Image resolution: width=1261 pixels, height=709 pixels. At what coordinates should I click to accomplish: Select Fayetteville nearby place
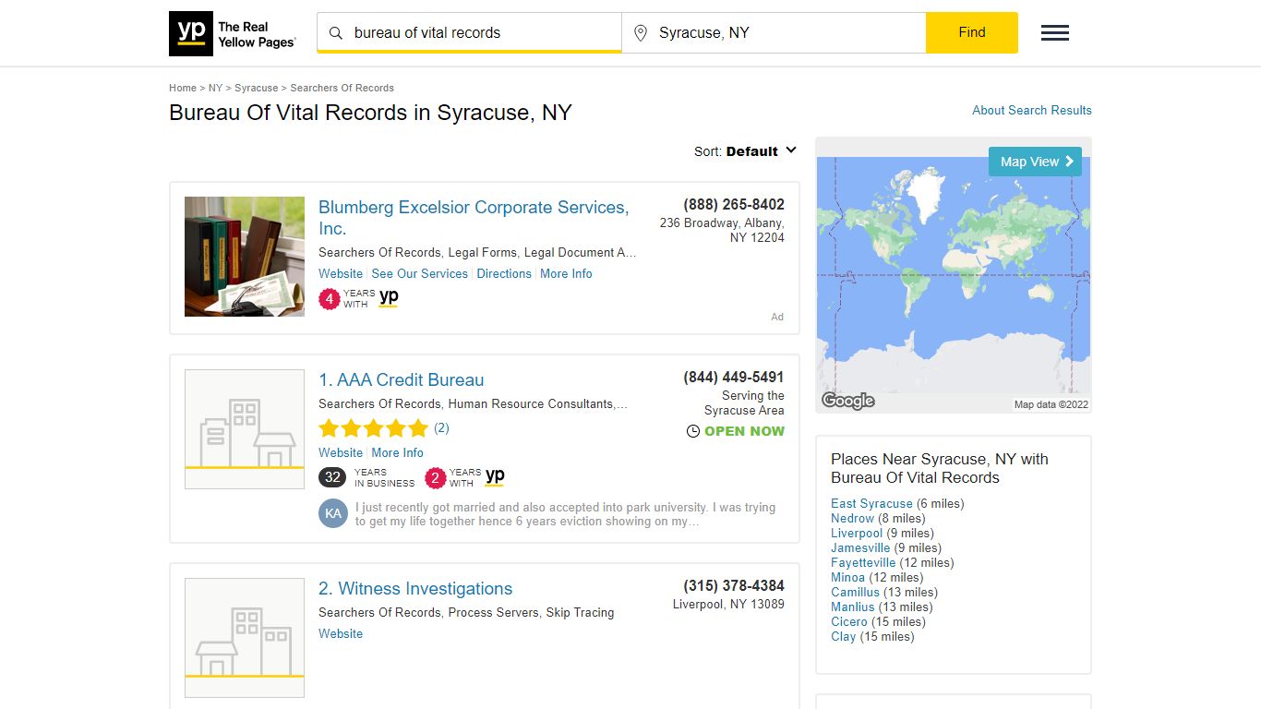[863, 562]
